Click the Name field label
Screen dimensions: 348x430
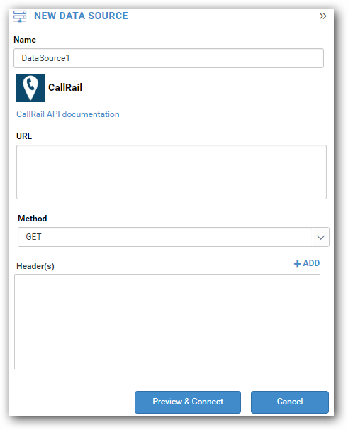click(25, 40)
